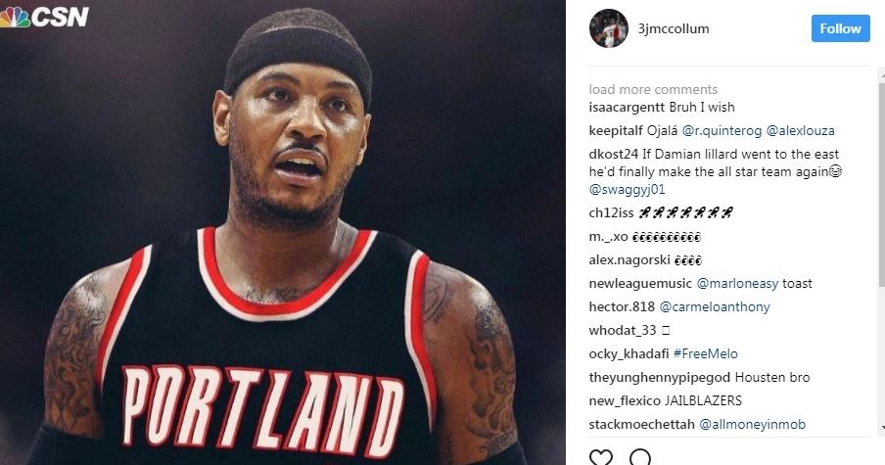Open the @swaggyj01 mention
Image resolution: width=885 pixels, height=465 pixels.
point(628,190)
